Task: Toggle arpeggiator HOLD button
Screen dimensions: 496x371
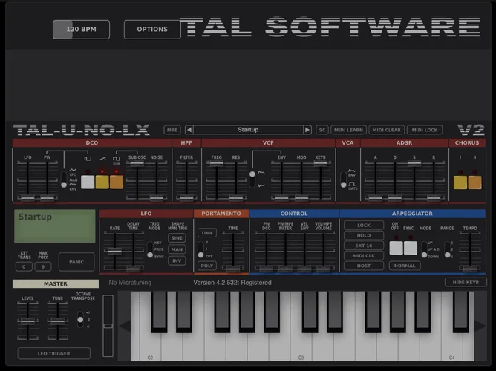Action: (x=364, y=235)
